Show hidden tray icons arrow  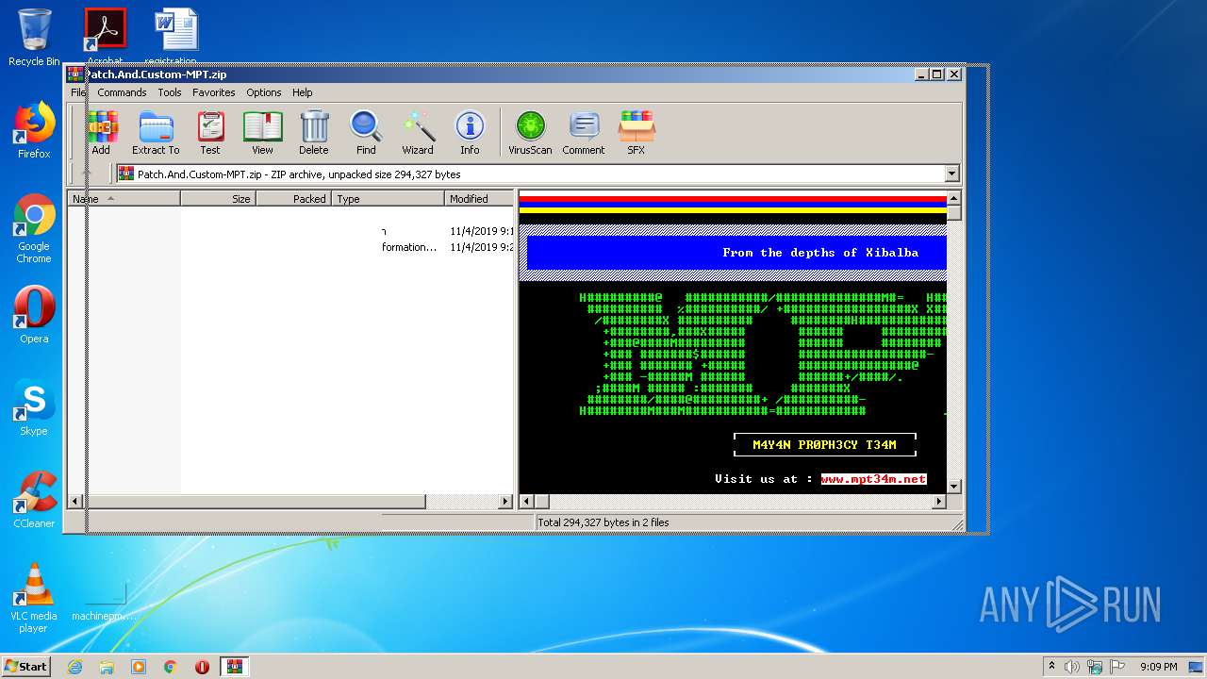1051,667
